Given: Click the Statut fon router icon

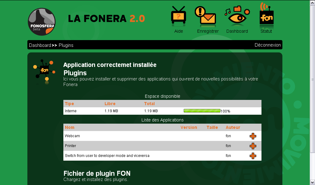Looking at the screenshot, I should pos(266,15).
